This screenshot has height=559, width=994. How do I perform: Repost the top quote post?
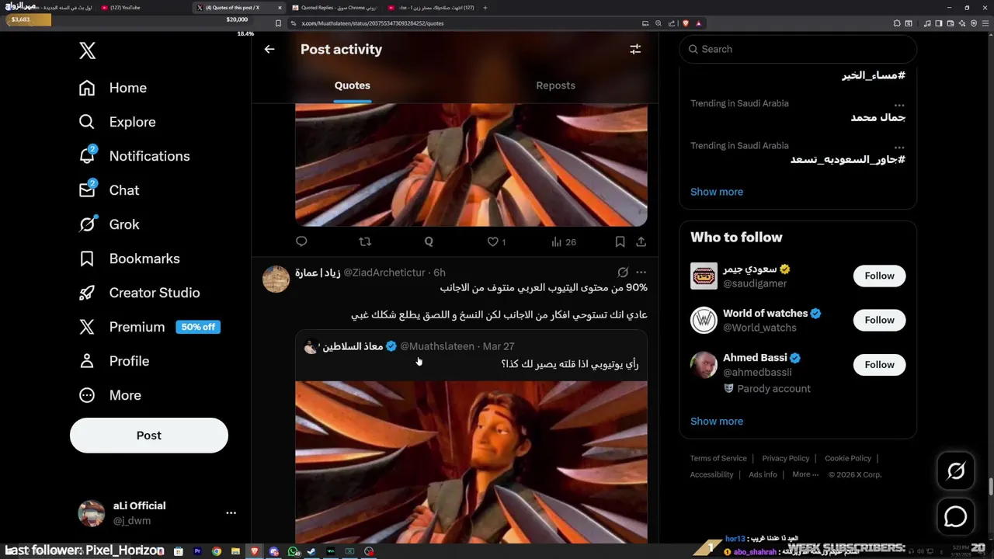click(x=365, y=242)
